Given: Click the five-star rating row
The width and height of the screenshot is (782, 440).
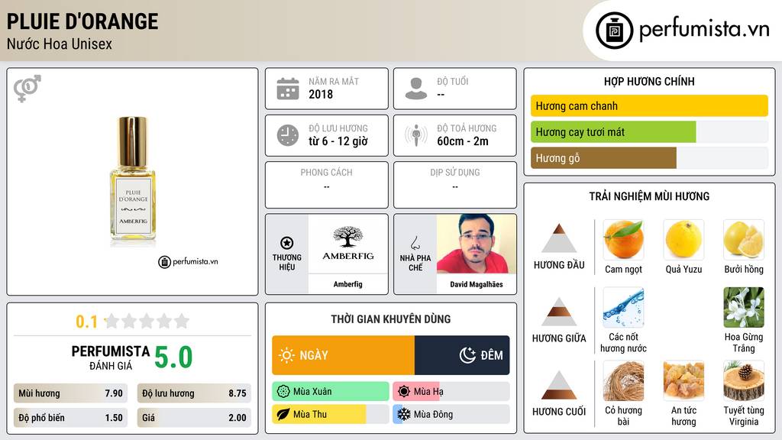Looking at the screenshot, I should [x=147, y=321].
